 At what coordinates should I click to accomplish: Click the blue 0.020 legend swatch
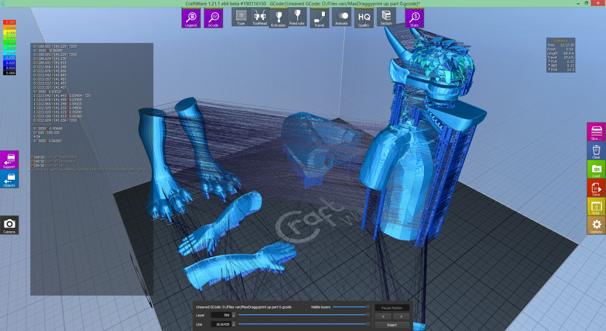10,63
